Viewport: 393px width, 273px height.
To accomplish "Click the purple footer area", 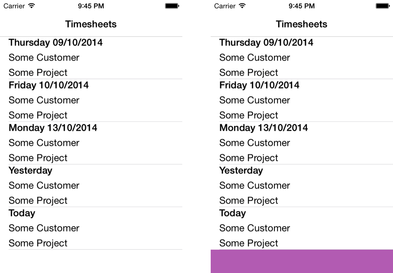I will coord(302,261).
